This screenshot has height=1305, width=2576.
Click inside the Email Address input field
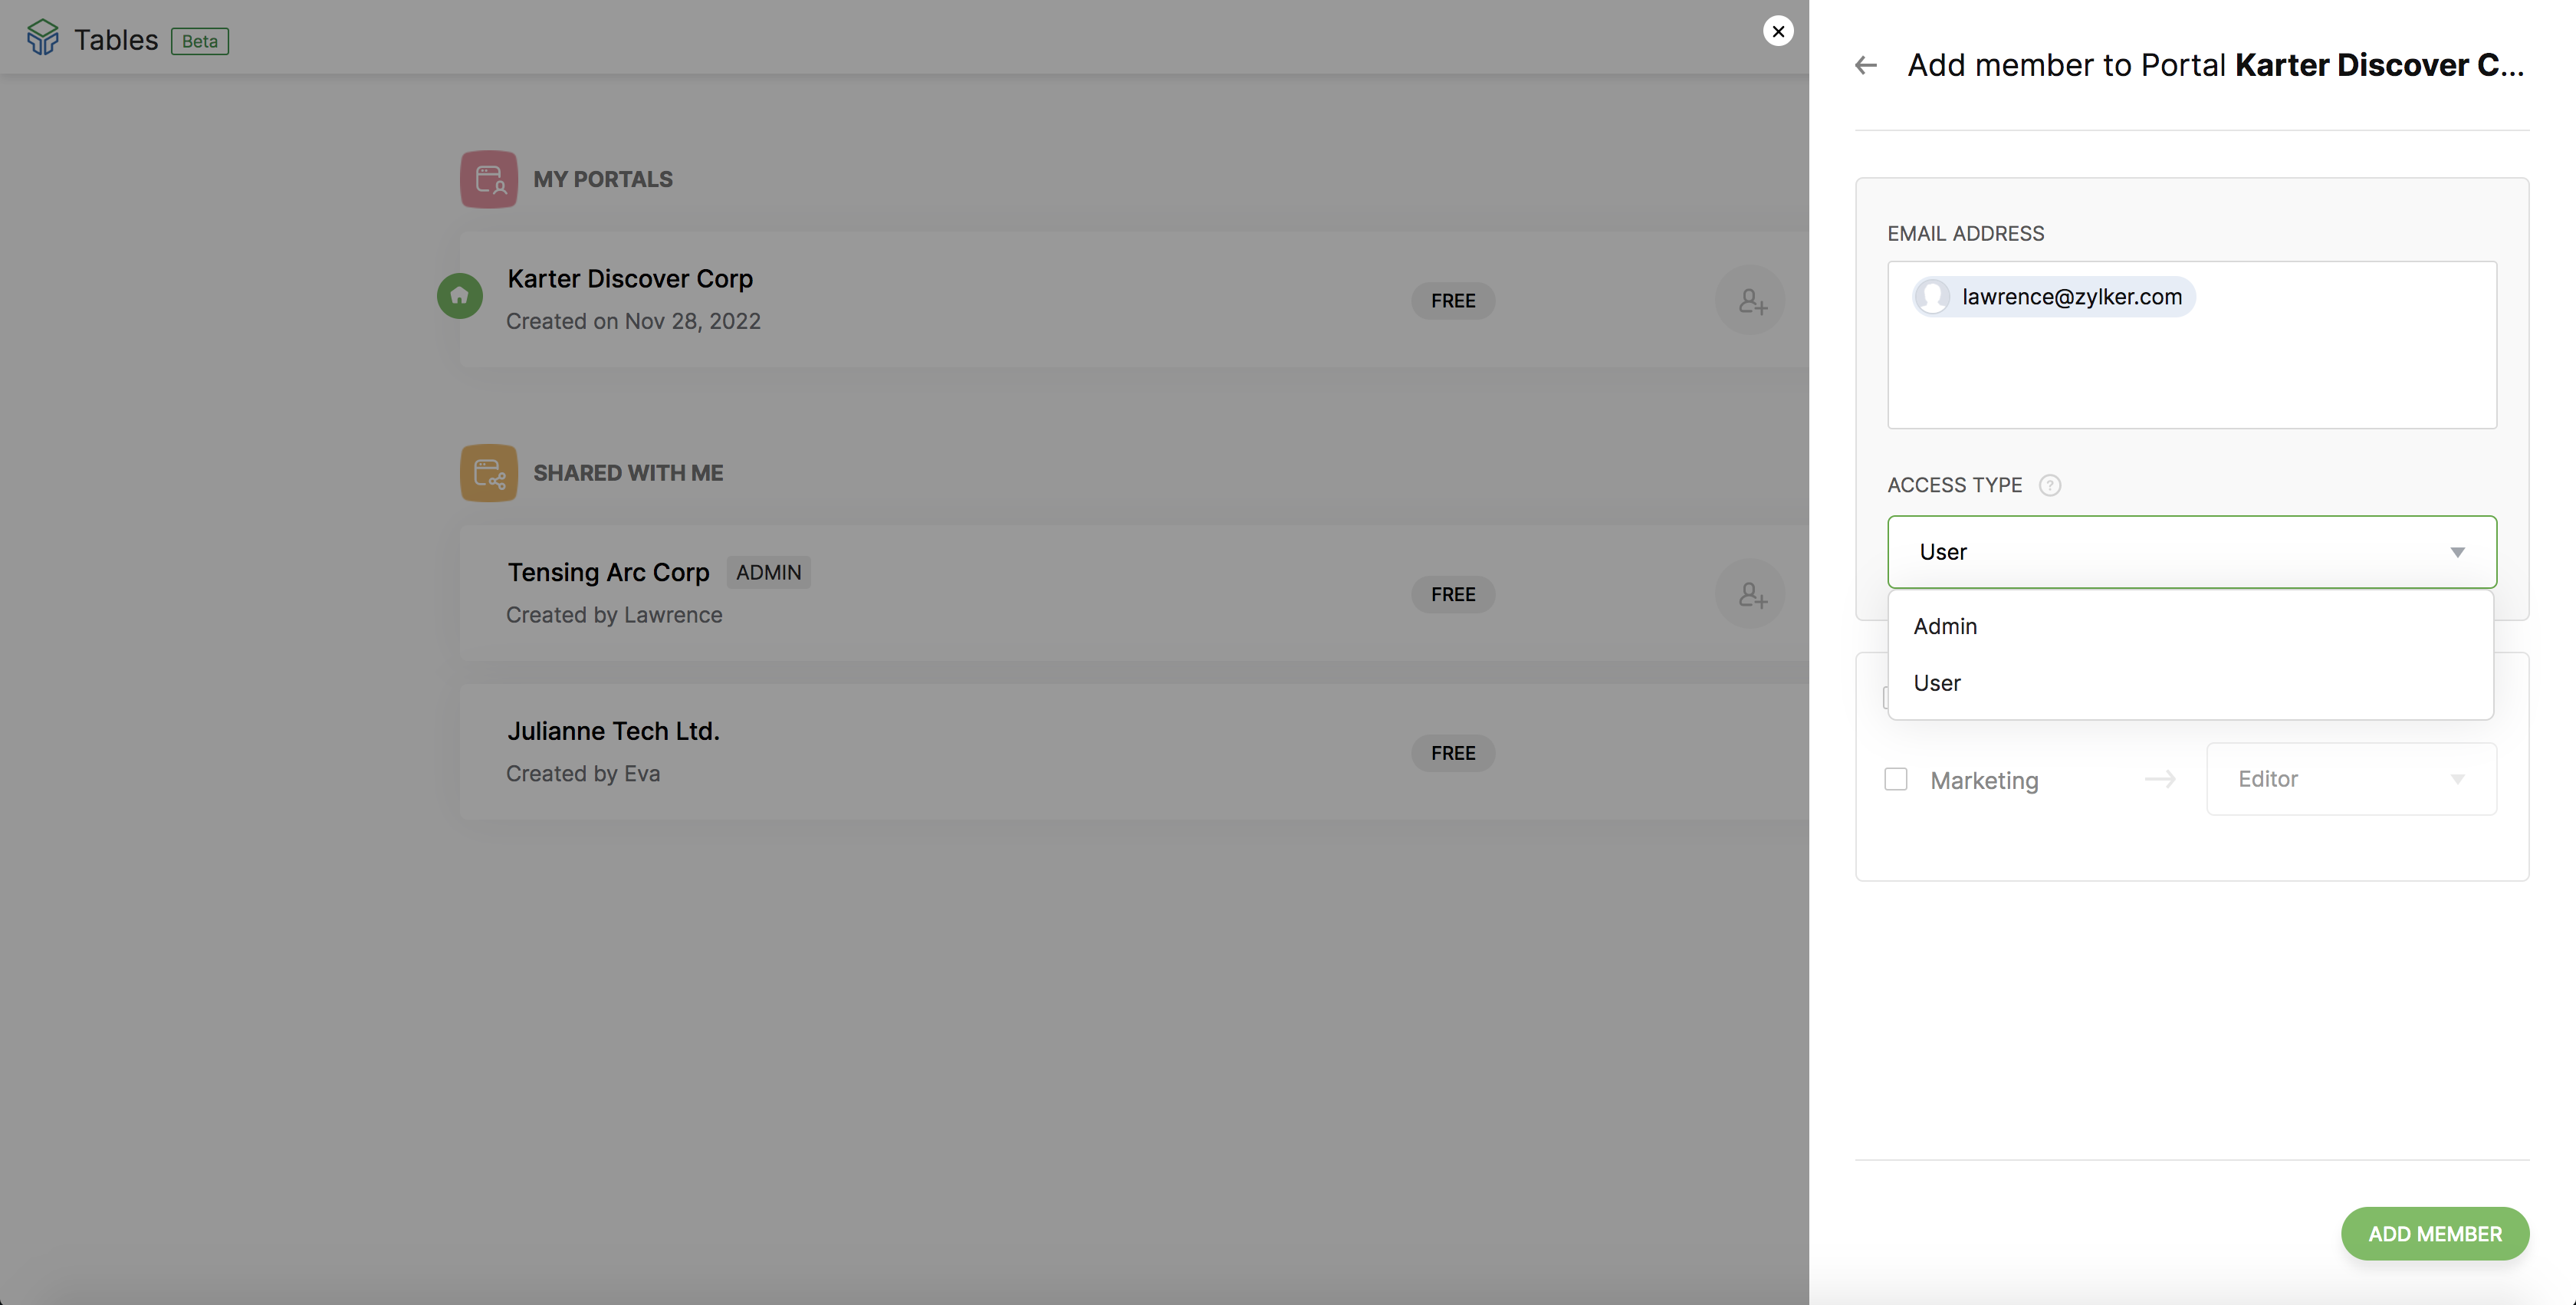(2190, 375)
